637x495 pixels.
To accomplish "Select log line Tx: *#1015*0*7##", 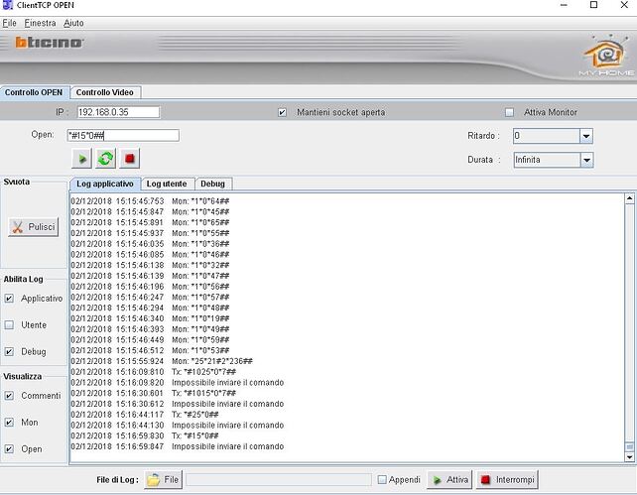I will [x=154, y=393].
